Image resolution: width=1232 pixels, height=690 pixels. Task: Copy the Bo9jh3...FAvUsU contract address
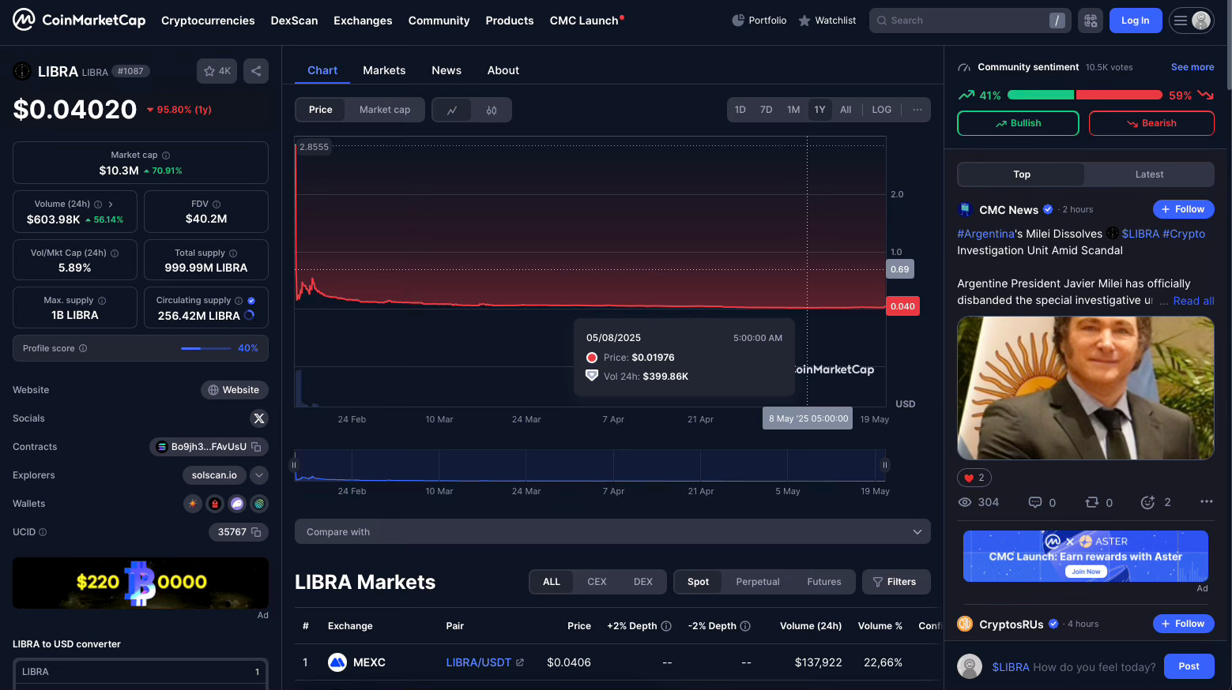point(256,447)
